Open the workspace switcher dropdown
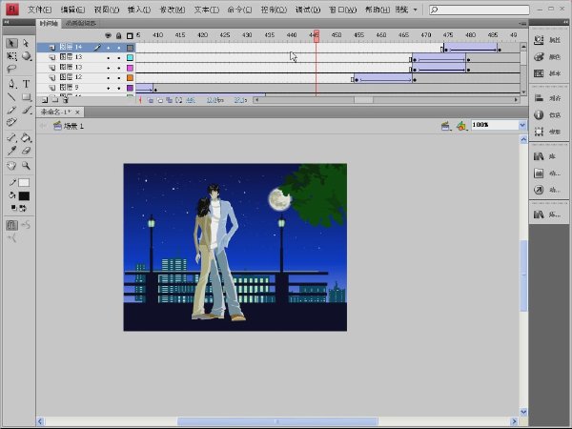Screen dimensions: 572x429 [406, 10]
